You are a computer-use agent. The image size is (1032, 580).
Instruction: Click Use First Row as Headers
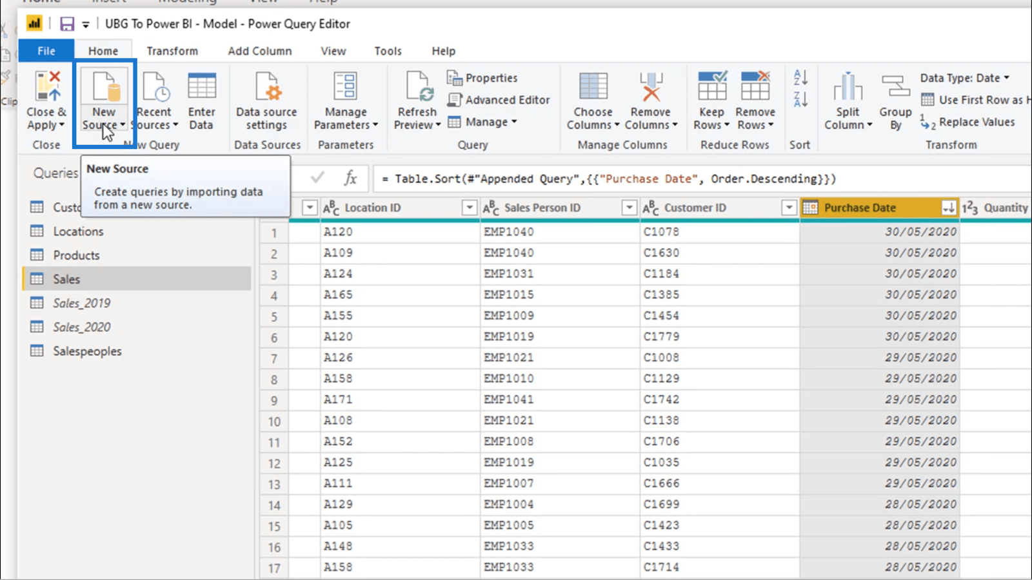(975, 100)
